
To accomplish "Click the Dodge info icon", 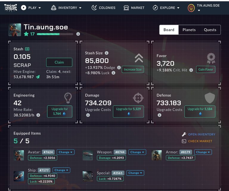I will point(119,67).
